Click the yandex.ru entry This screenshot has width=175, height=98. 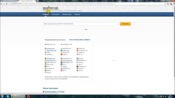(81, 53)
